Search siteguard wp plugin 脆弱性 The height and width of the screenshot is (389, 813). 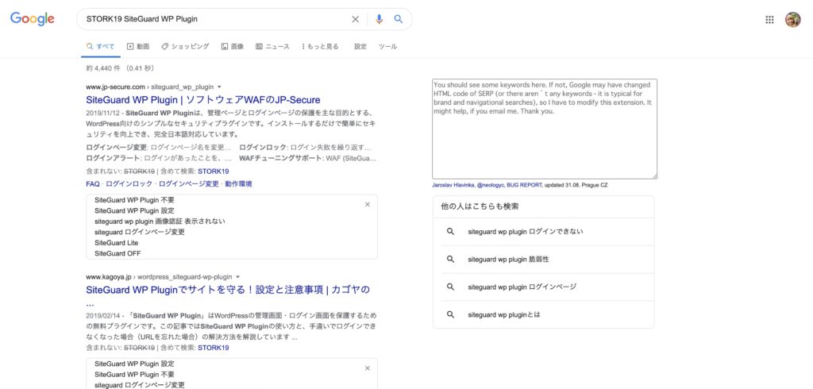tap(543, 260)
